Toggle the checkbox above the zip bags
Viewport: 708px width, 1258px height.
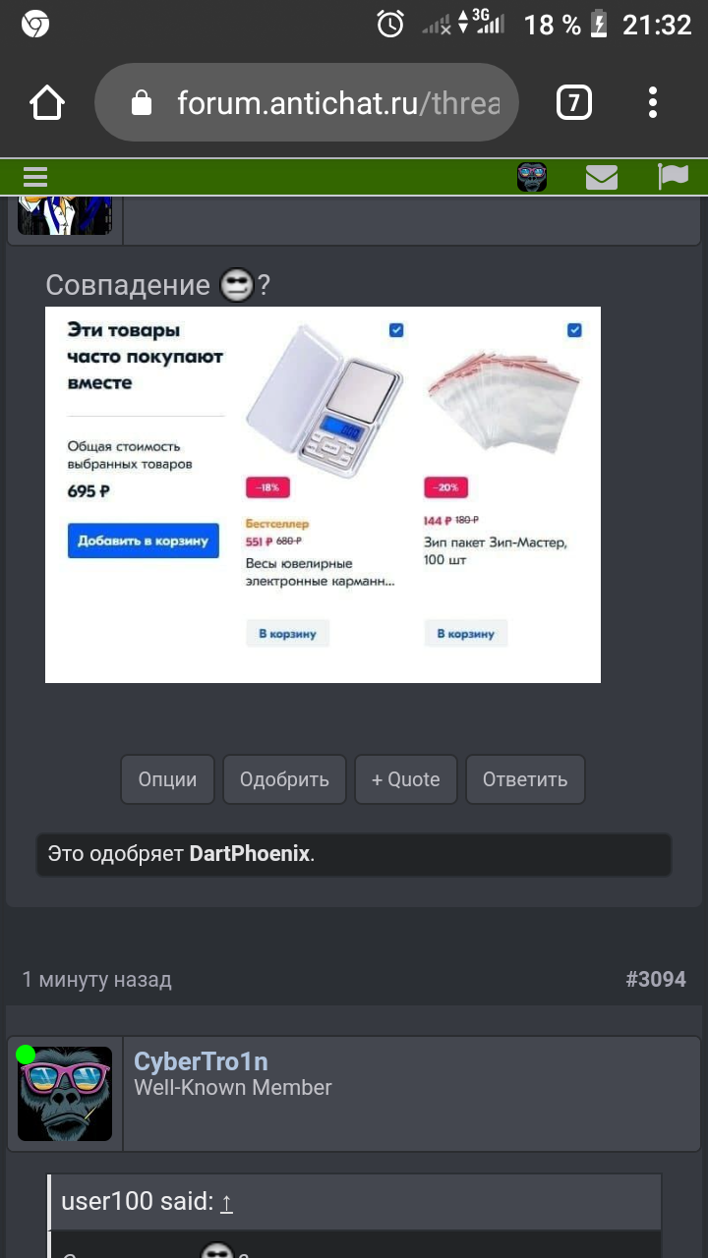click(574, 330)
